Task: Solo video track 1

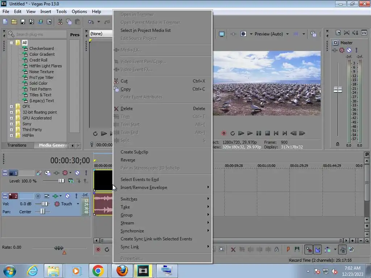Action: 86,173
